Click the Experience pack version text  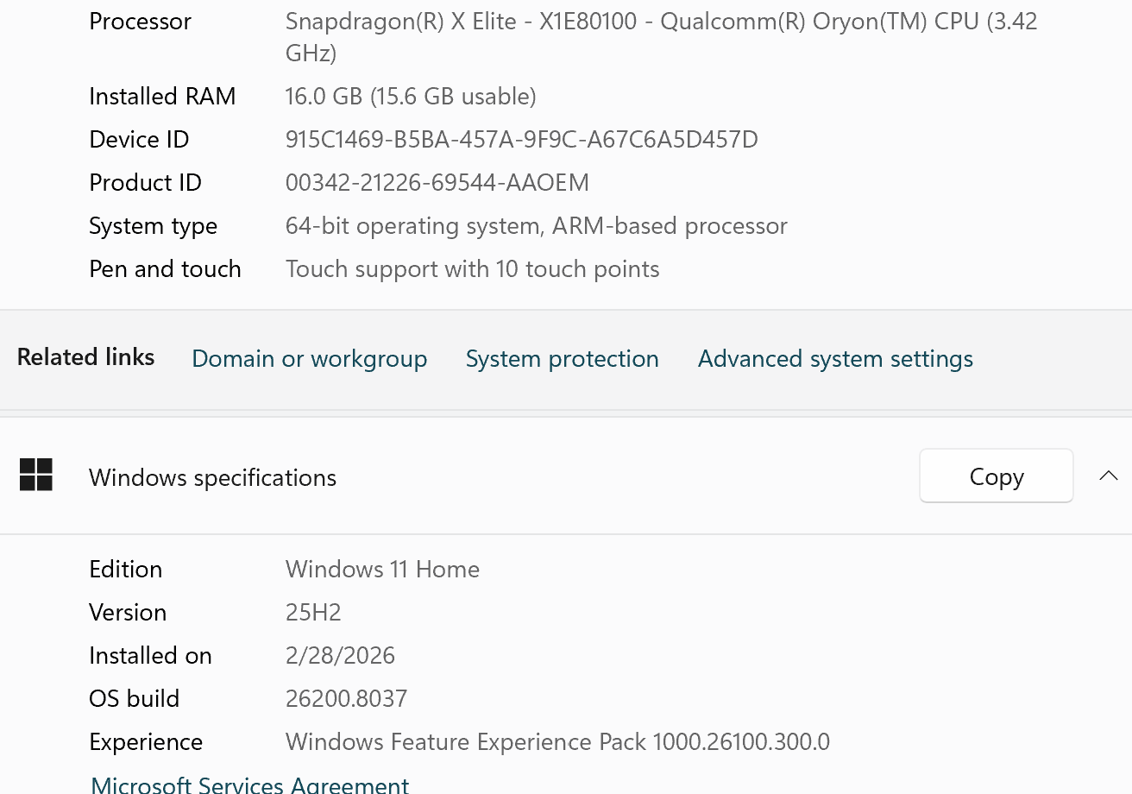pyautogui.click(x=557, y=741)
